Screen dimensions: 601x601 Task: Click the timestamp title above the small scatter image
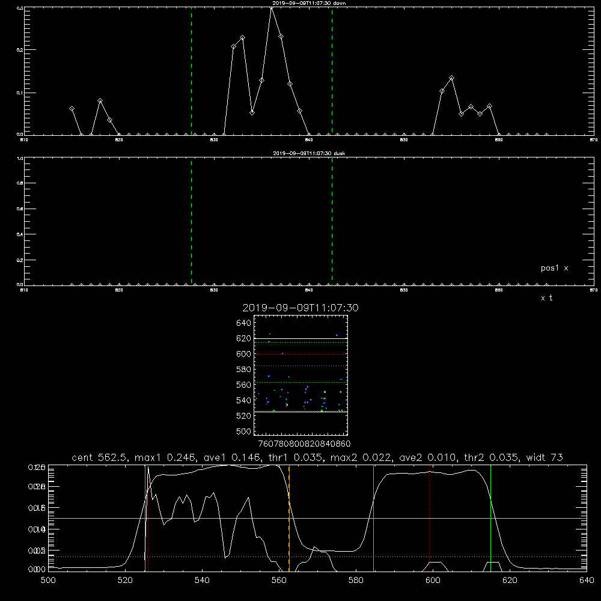click(x=300, y=308)
